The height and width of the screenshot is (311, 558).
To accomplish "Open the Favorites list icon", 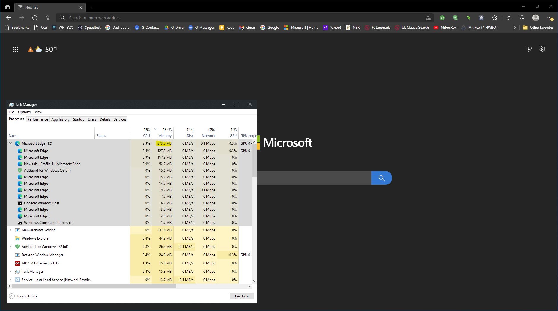I will (509, 18).
